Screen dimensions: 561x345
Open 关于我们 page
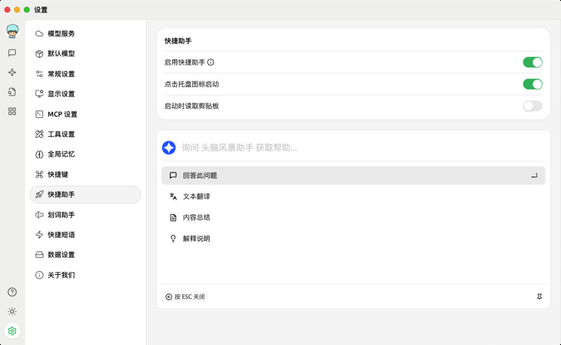click(85, 275)
